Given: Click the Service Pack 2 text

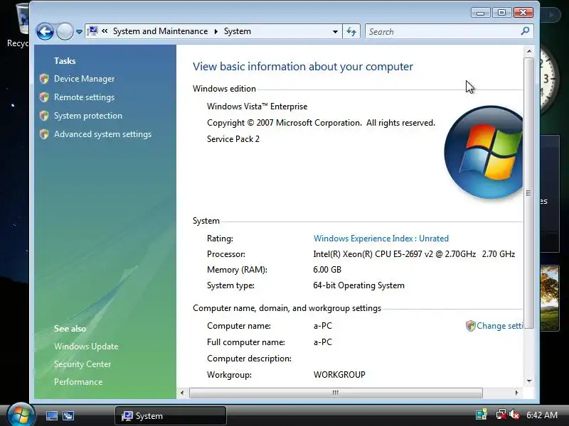Looking at the screenshot, I should tap(233, 139).
